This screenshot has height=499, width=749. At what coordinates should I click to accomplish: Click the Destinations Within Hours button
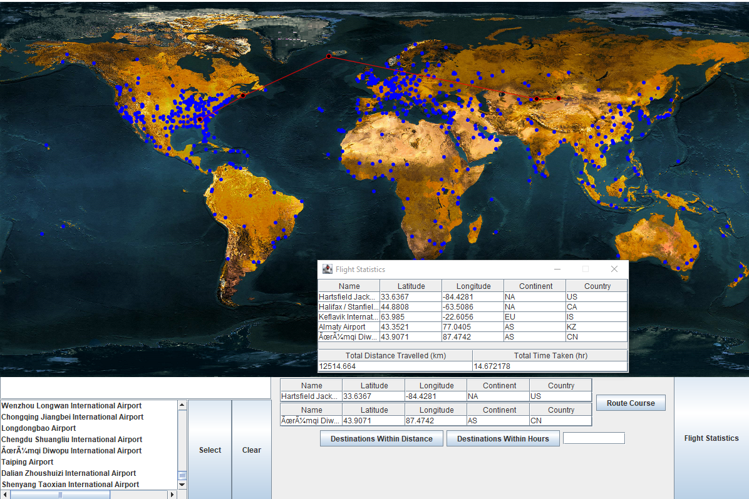503,438
